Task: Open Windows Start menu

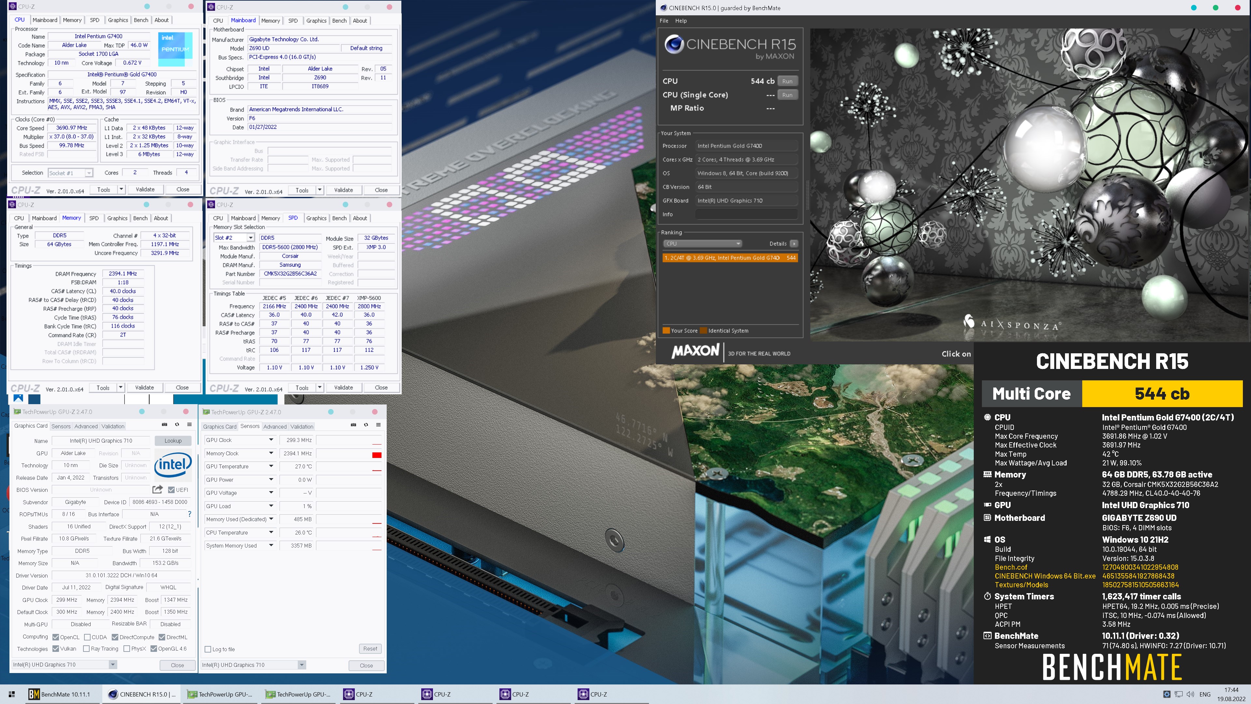Action: pyautogui.click(x=12, y=694)
